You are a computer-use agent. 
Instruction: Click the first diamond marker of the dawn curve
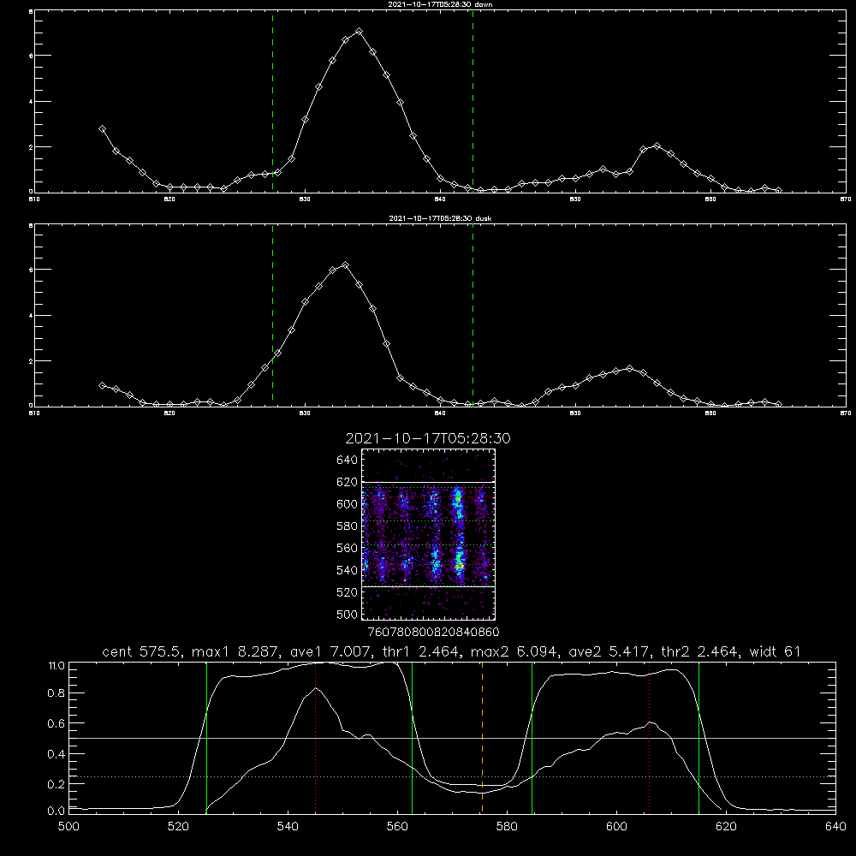(102, 129)
